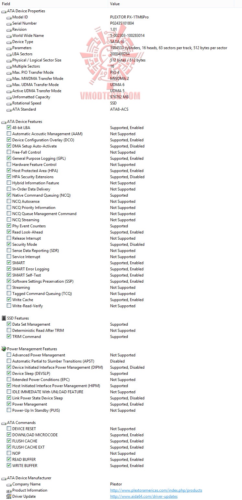242x500 pixels.
Task: Toggle the SMART Self-Test checkbox
Action: (9, 275)
